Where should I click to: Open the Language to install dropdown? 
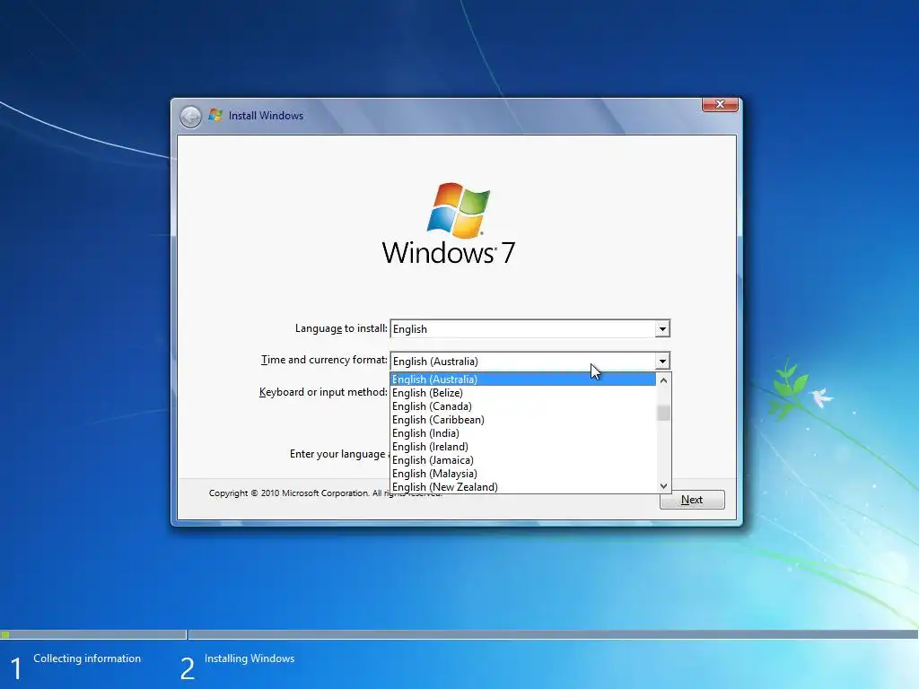pos(530,328)
